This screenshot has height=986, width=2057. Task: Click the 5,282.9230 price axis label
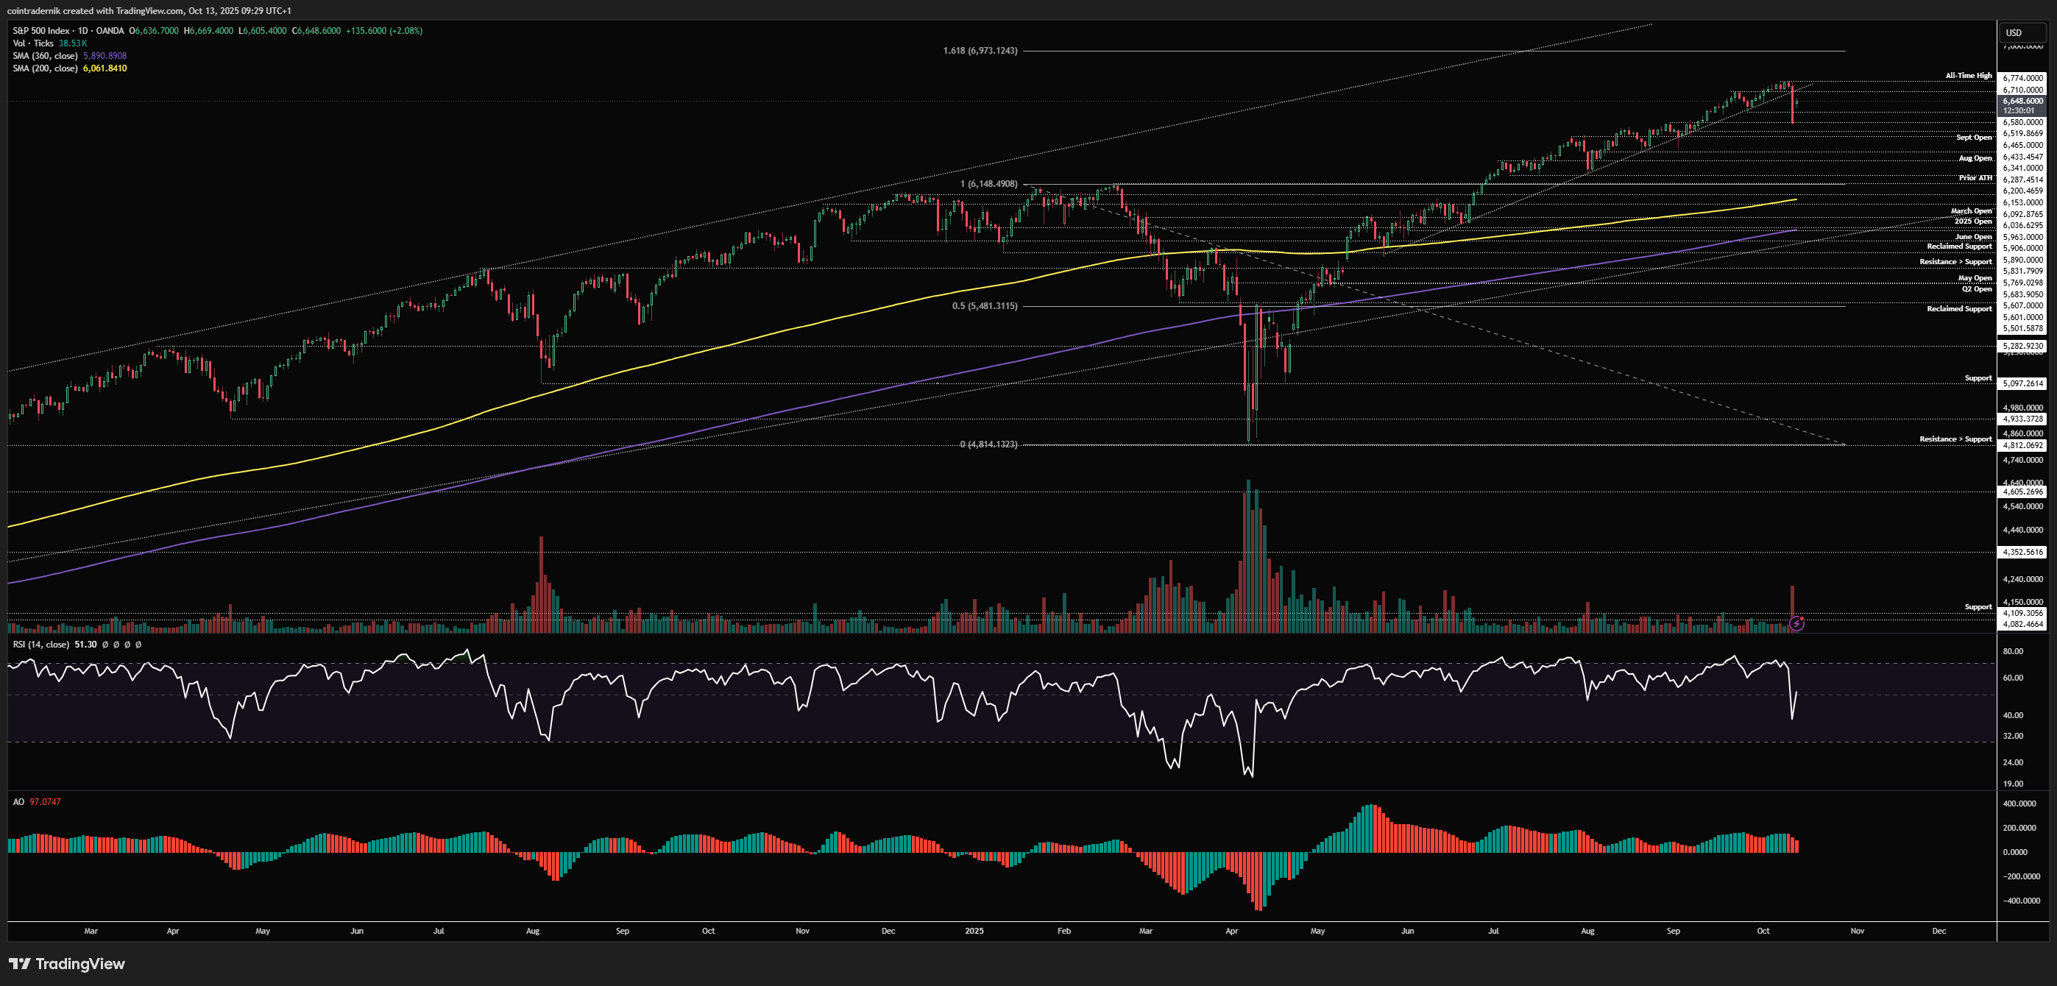click(x=2022, y=346)
